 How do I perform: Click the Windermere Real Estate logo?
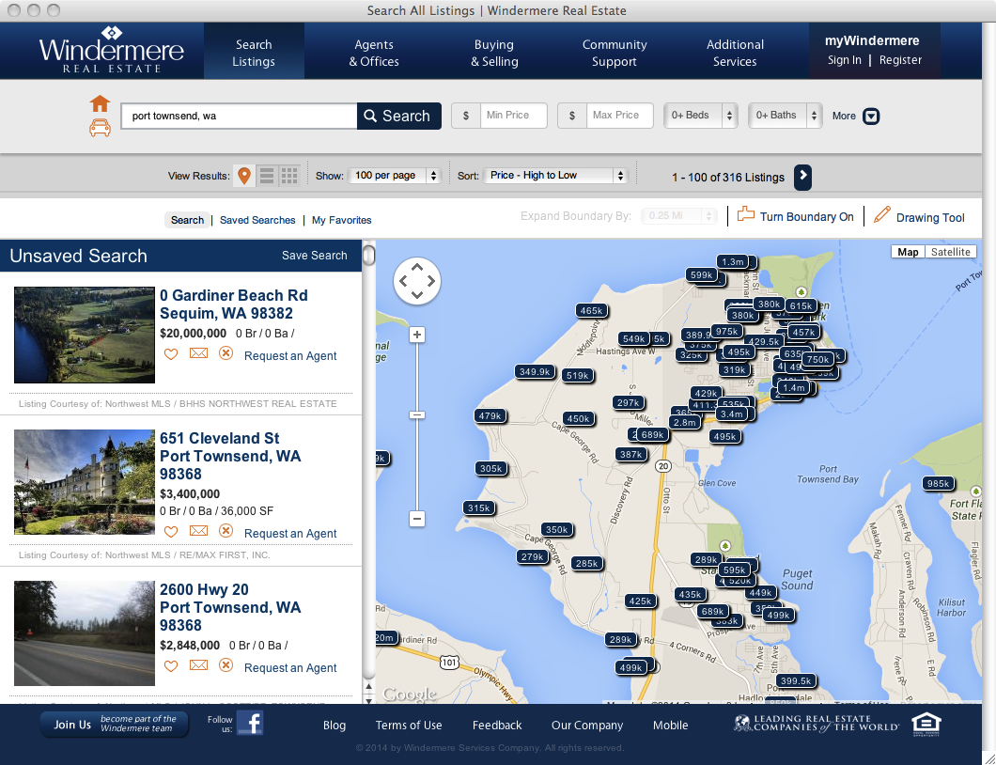pyautogui.click(x=111, y=50)
